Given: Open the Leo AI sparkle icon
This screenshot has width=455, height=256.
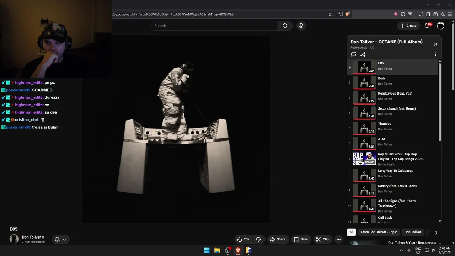Looking at the screenshot, I should coord(443,14).
